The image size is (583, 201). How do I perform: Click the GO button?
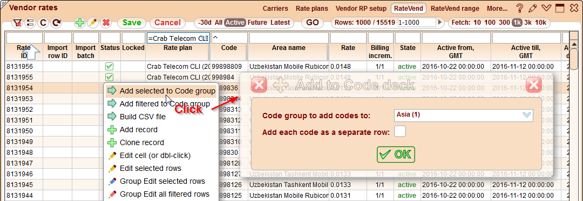pyautogui.click(x=313, y=23)
